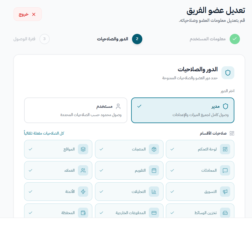Toggle المحادثات permission
Screen dimensions: 252x230
pos(200,170)
